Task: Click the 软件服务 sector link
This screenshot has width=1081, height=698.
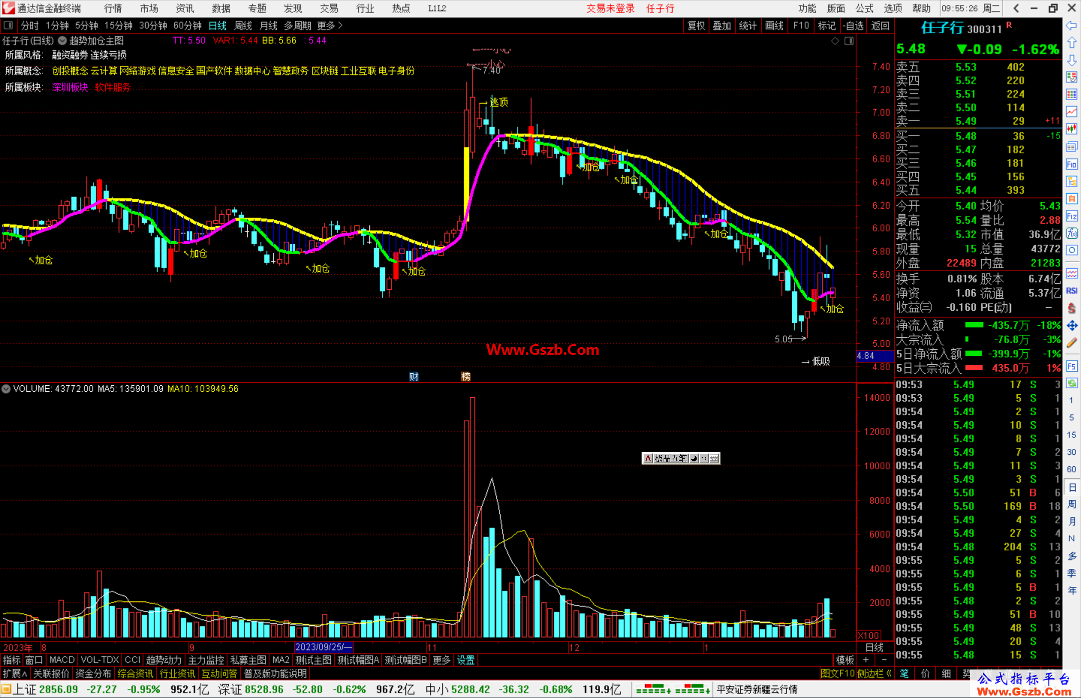Action: tap(113, 87)
